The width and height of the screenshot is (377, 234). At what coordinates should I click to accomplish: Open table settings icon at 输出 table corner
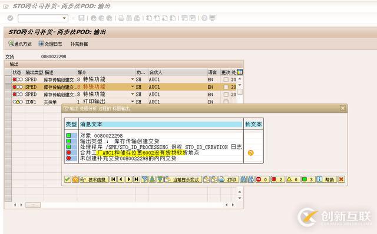pyautogui.click(x=240, y=72)
